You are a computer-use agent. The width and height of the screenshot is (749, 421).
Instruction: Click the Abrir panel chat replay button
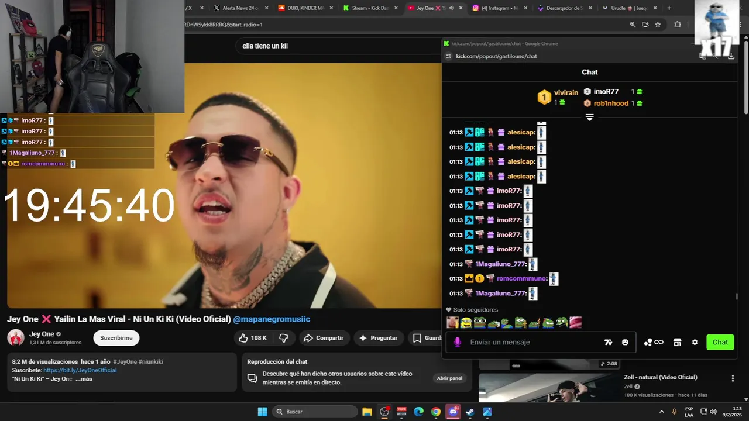pyautogui.click(x=449, y=378)
